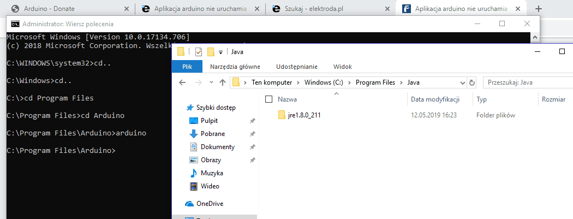Maximize the Wiersz polecenia window
The image size is (573, 219).
[502, 24]
